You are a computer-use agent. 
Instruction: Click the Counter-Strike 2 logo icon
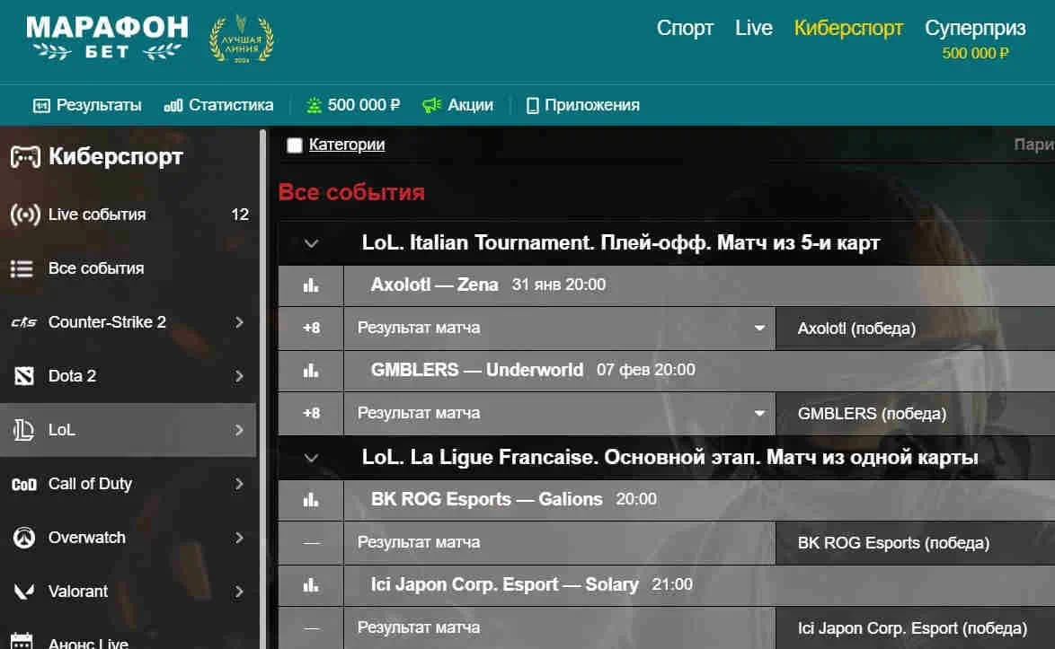[x=23, y=322]
